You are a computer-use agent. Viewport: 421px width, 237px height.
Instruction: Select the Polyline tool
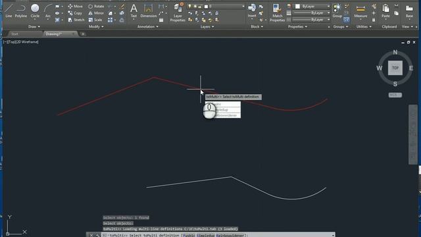coord(20,11)
